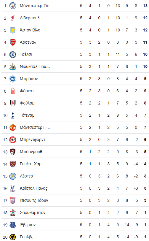
Task: Click the Chelsea lion crest
Action: coord(13,54)
